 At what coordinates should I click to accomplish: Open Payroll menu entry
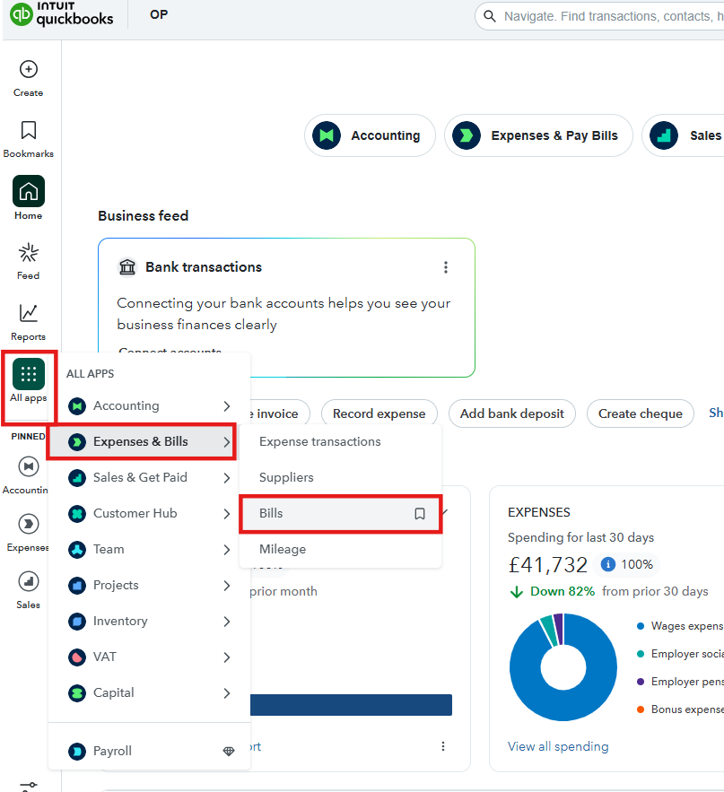[150, 751]
